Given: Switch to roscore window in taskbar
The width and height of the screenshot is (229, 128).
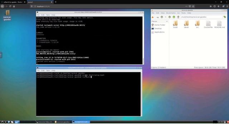Looking at the screenshot, I should (44, 122).
